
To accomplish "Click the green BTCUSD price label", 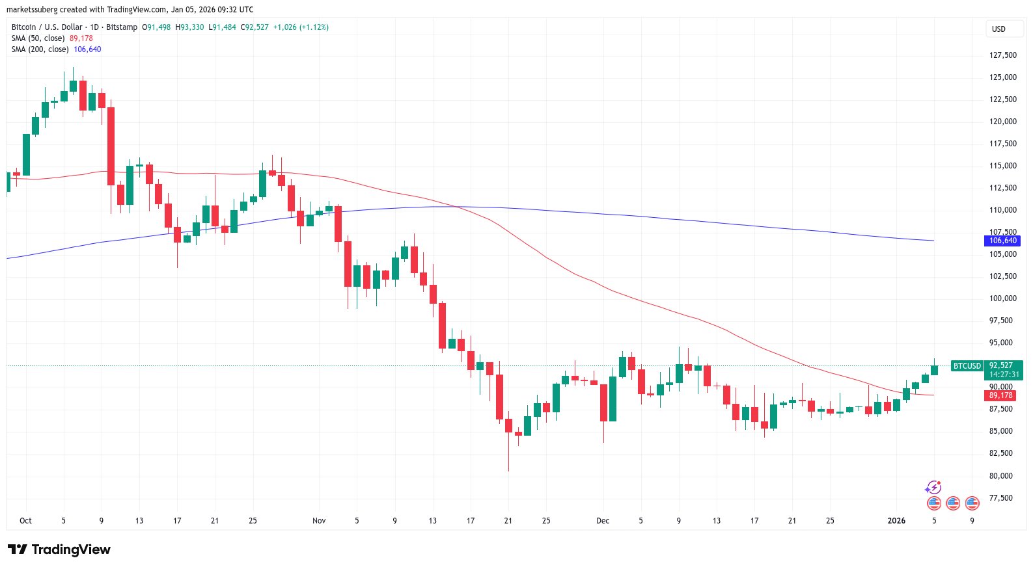I will point(967,366).
